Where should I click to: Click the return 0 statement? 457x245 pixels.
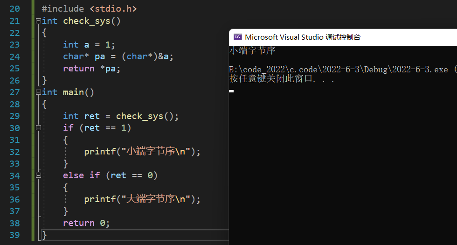[x=86, y=223]
